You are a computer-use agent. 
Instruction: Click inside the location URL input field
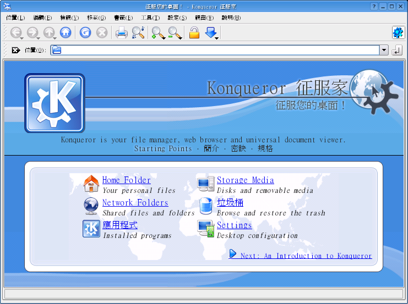pos(220,51)
